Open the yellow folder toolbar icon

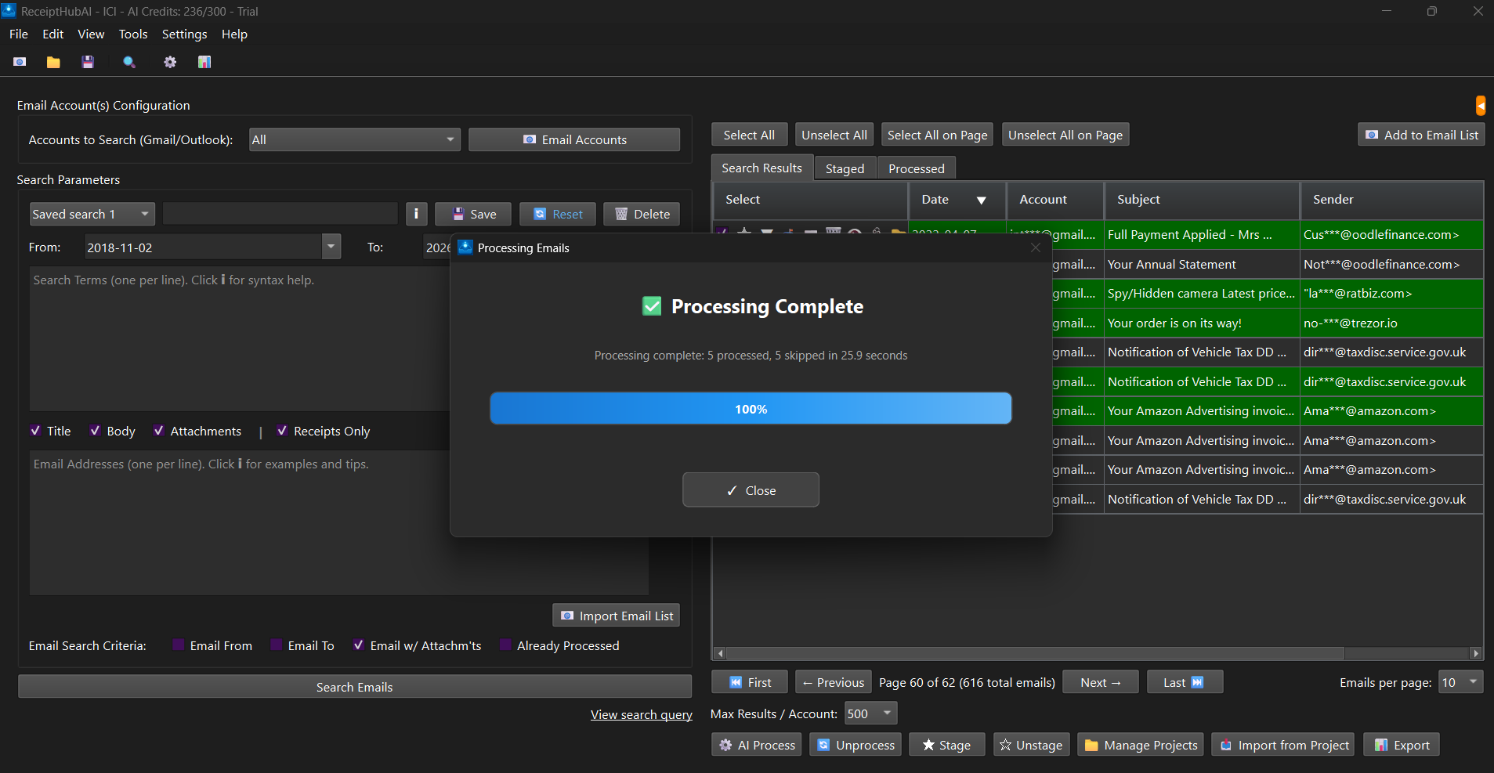(53, 62)
